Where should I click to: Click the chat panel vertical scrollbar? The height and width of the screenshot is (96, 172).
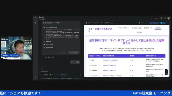tap(82, 34)
